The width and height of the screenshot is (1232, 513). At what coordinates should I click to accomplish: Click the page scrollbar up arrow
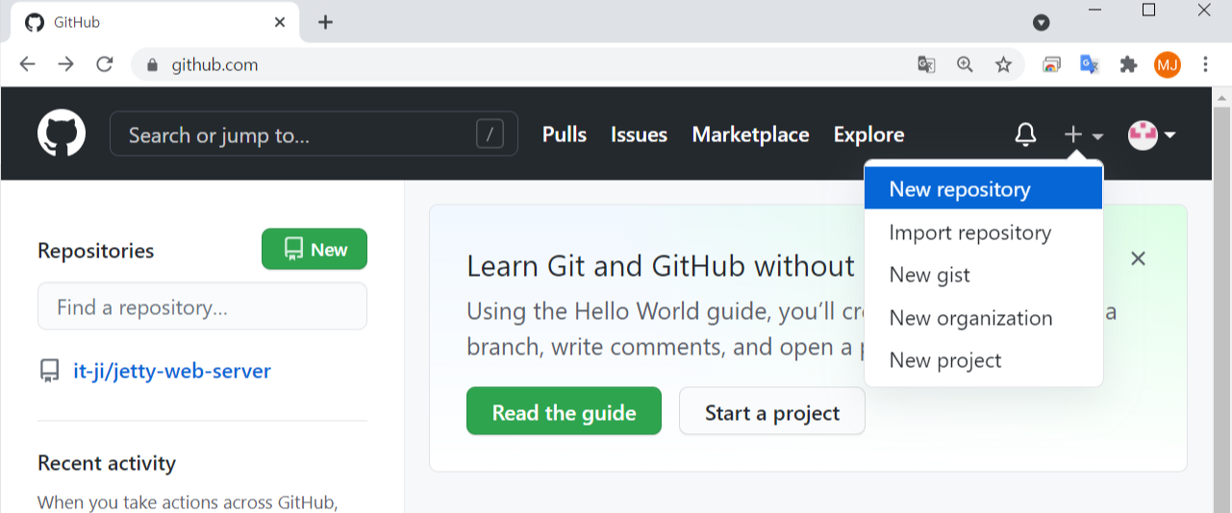[1223, 97]
